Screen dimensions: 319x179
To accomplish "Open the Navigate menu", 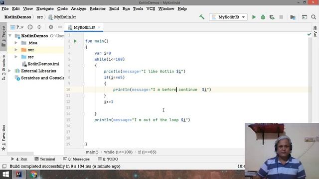I will coord(45,9).
